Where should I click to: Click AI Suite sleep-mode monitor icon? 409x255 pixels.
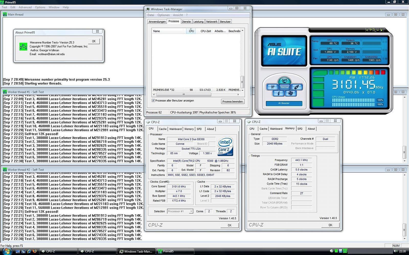(285, 81)
